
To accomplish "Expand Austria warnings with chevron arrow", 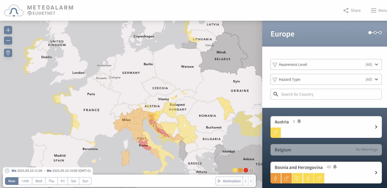I will [x=376, y=127].
